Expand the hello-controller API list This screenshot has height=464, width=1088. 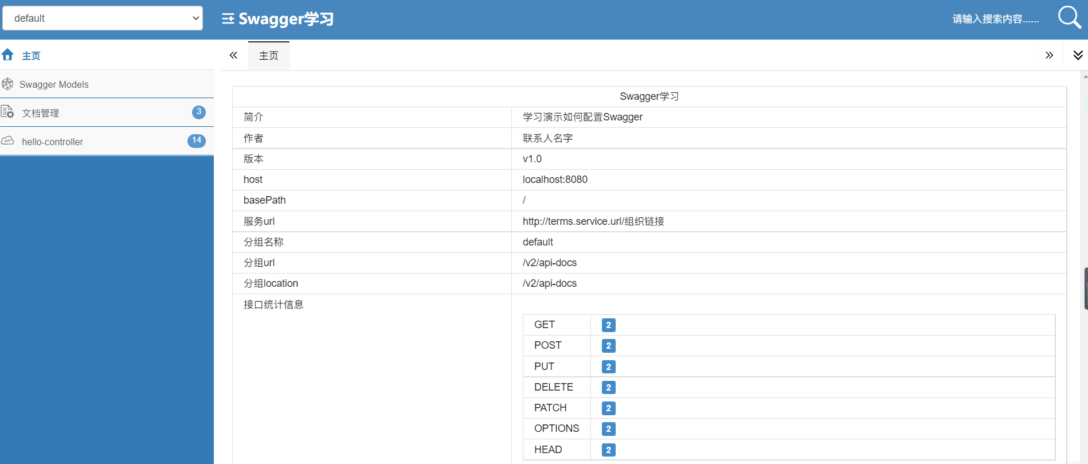coord(52,142)
